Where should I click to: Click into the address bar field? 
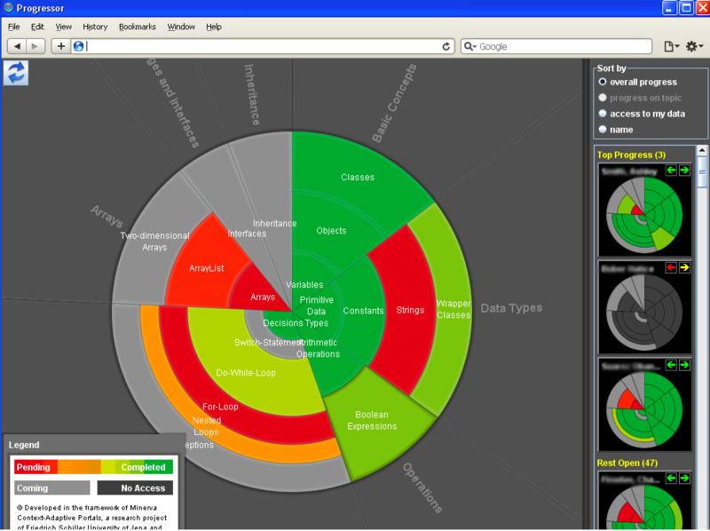[263, 46]
